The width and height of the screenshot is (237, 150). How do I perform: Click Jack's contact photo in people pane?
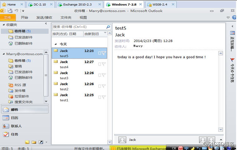pyautogui.click(x=122, y=140)
